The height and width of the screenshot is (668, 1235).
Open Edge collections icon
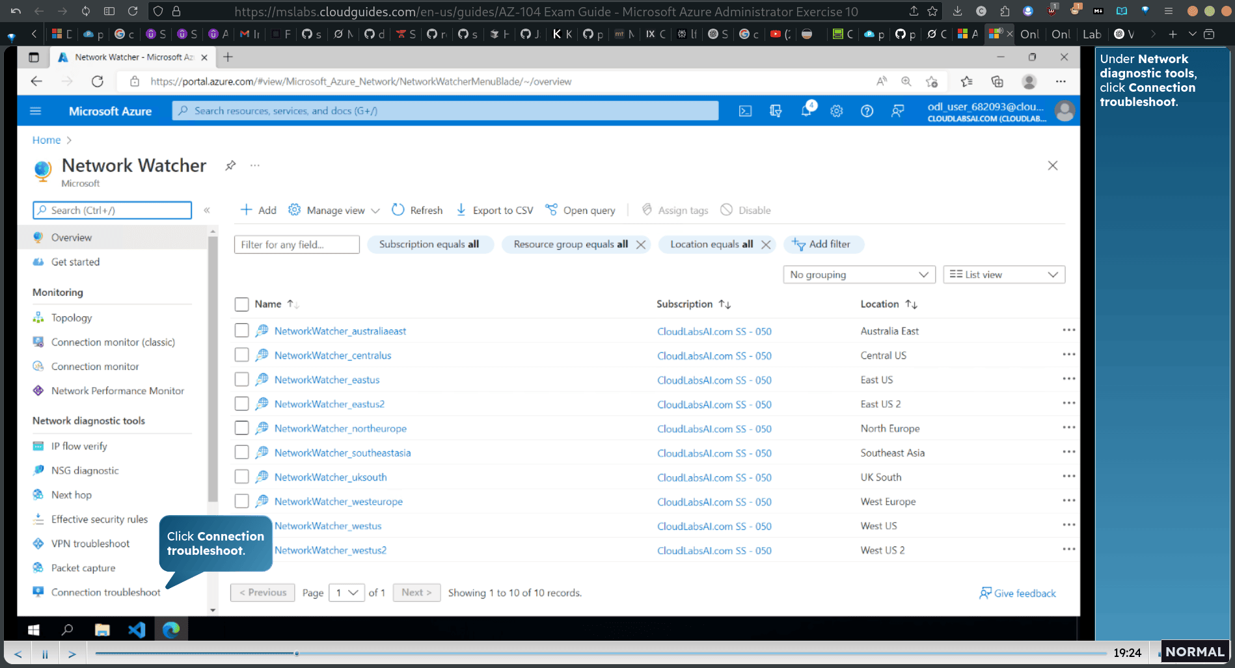click(997, 81)
